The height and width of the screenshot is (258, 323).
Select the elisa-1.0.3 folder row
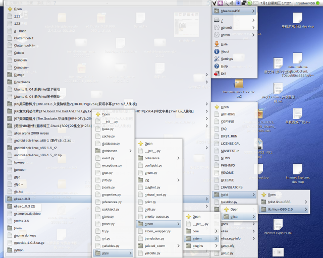pos(107,199)
